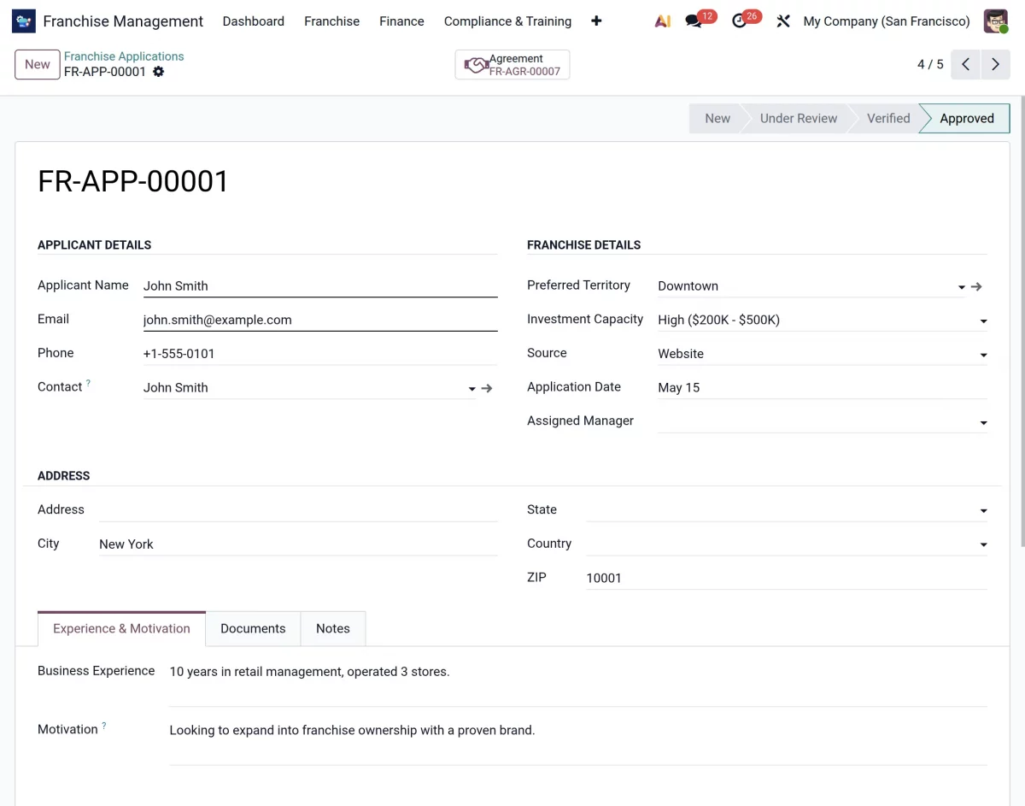Viewport: 1025px width, 806px height.
Task: Go to the previous record arrow
Action: 965,64
